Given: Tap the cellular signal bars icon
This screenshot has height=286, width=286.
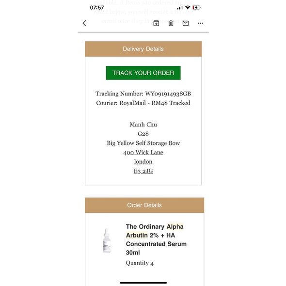Looking at the screenshot, I should (x=180, y=8).
